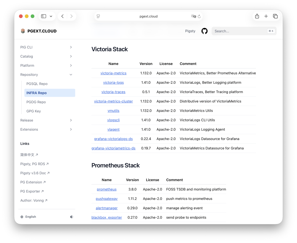
Task: Click the PGEXT.CLOUD cube logo
Action: (x=23, y=31)
